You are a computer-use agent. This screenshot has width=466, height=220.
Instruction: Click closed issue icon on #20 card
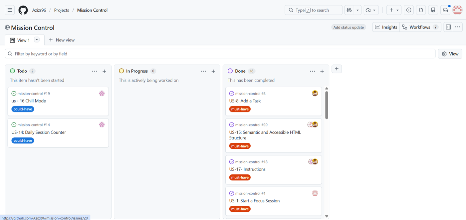[232, 125]
